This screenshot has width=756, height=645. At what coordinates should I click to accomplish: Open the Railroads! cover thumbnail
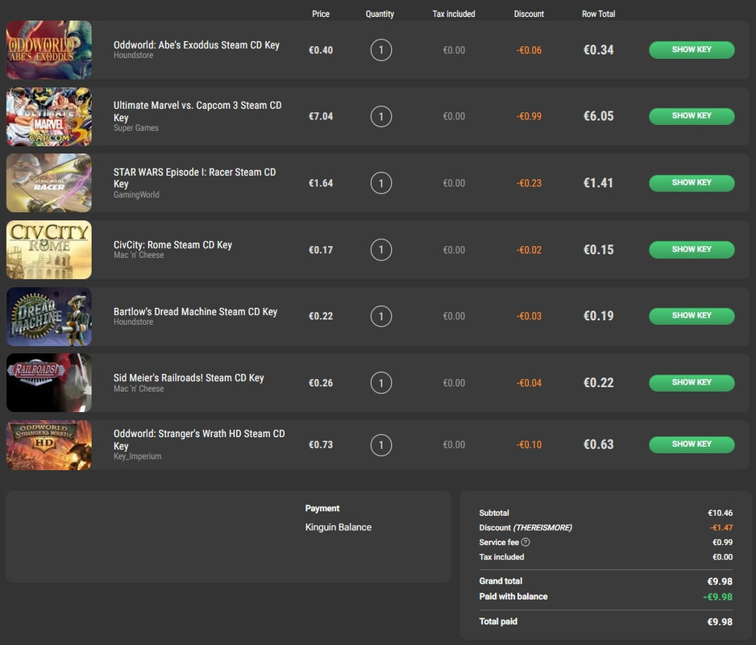[x=48, y=382]
